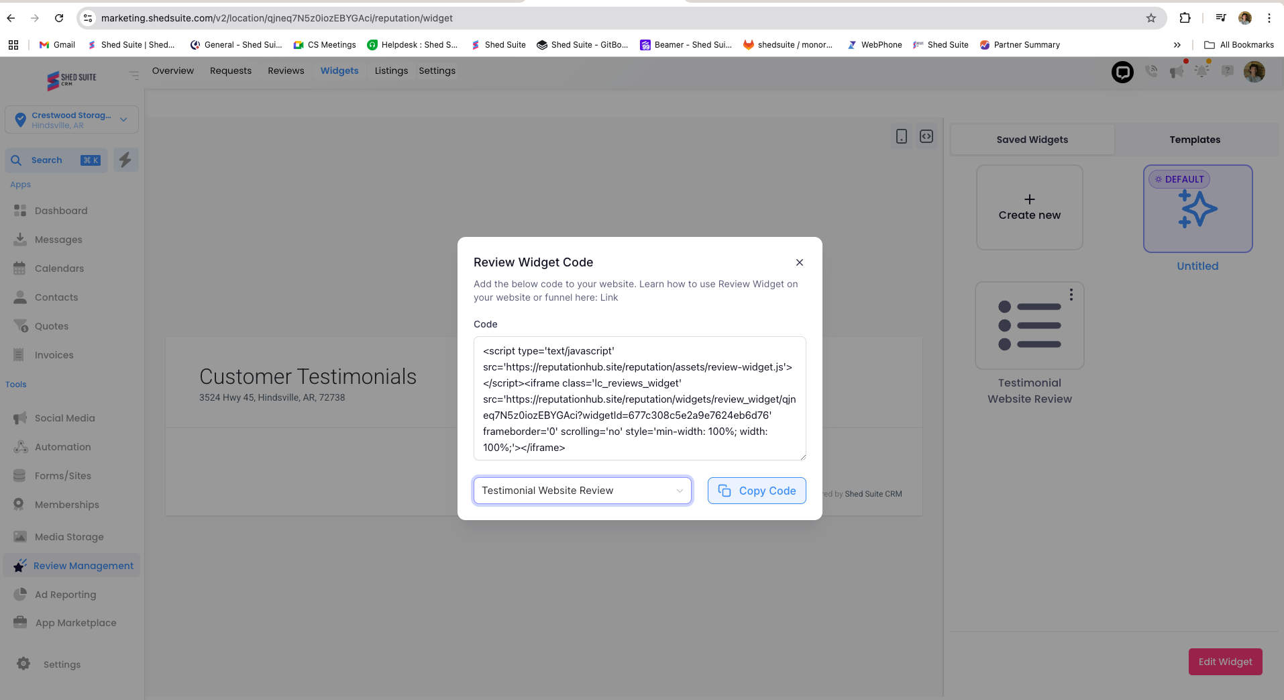Open Memberships in the sidebar
This screenshot has width=1284, height=700.
tap(66, 505)
